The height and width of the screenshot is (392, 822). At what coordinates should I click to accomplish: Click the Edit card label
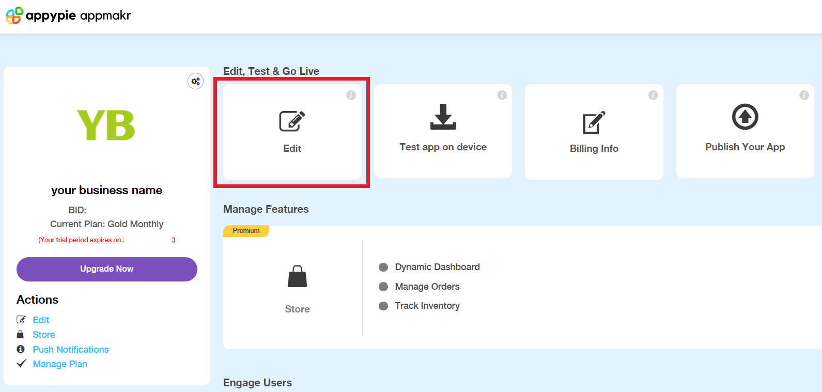[292, 149]
